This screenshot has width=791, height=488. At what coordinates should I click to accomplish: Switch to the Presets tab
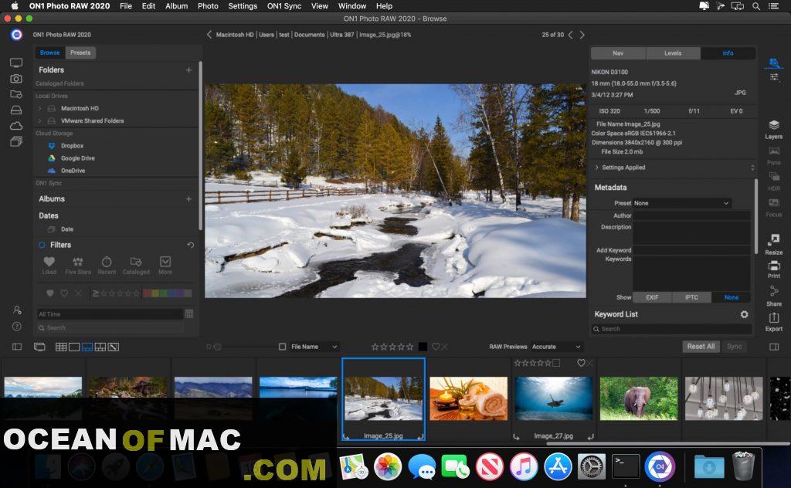(80, 53)
